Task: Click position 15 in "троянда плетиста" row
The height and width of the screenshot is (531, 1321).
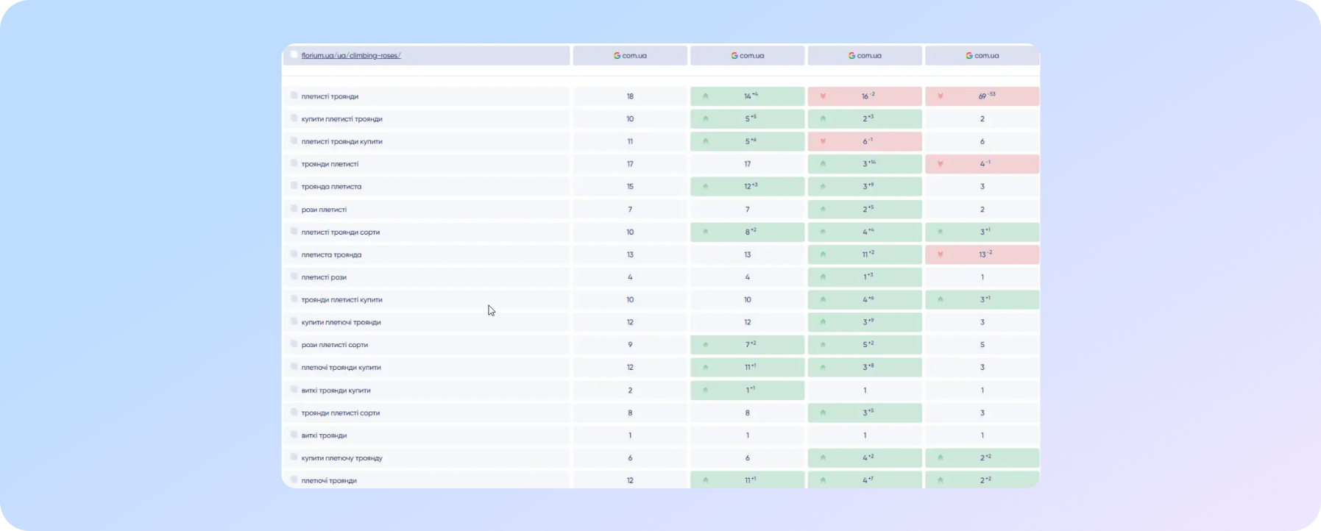Action: [x=630, y=187]
